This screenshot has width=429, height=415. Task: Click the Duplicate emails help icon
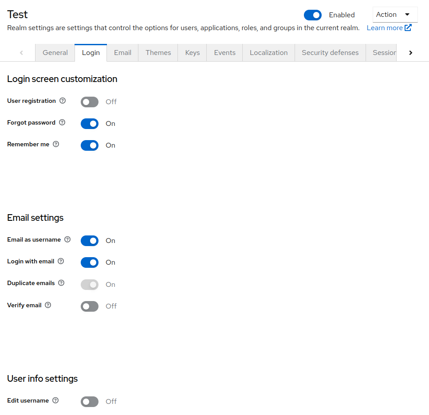click(x=62, y=283)
